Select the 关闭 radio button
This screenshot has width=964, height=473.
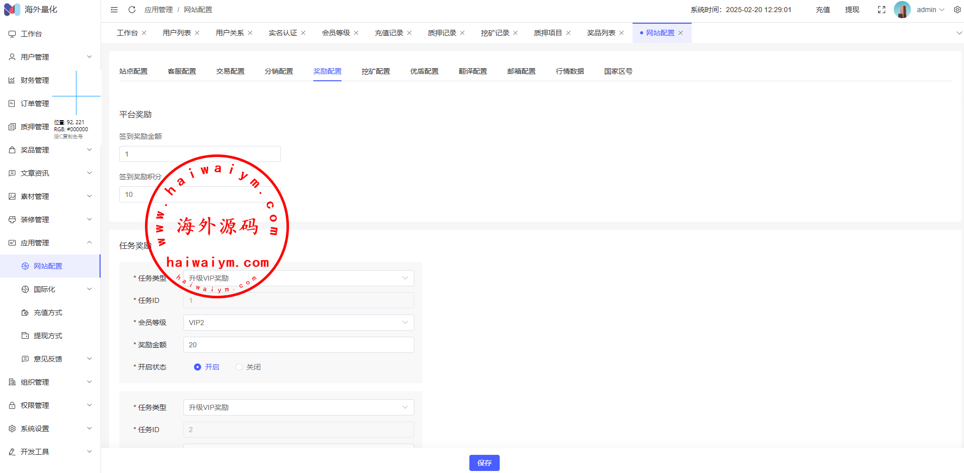(x=239, y=367)
